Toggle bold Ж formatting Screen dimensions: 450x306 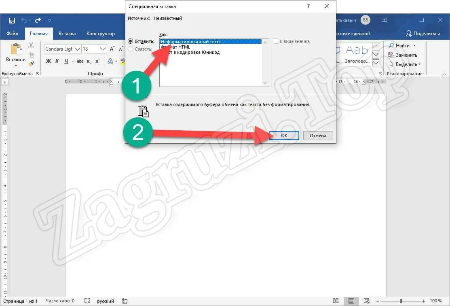click(x=49, y=61)
